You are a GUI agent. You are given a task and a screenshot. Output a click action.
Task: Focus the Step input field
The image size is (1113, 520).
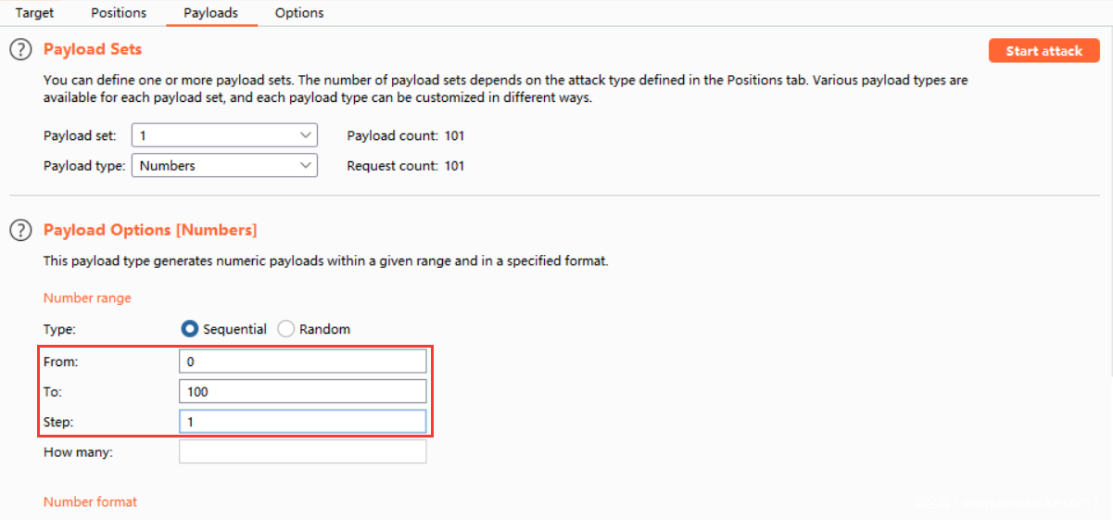tap(302, 422)
